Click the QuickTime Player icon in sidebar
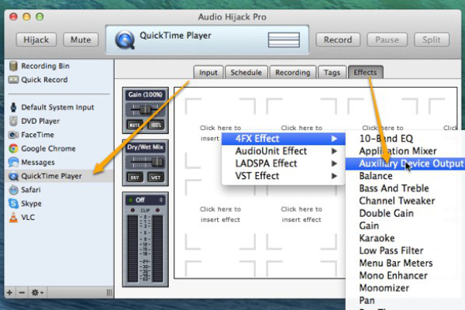 13,176
